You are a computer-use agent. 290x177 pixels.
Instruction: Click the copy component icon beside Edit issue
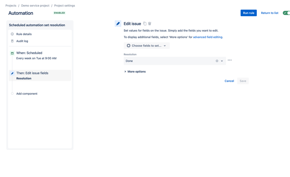point(145,24)
